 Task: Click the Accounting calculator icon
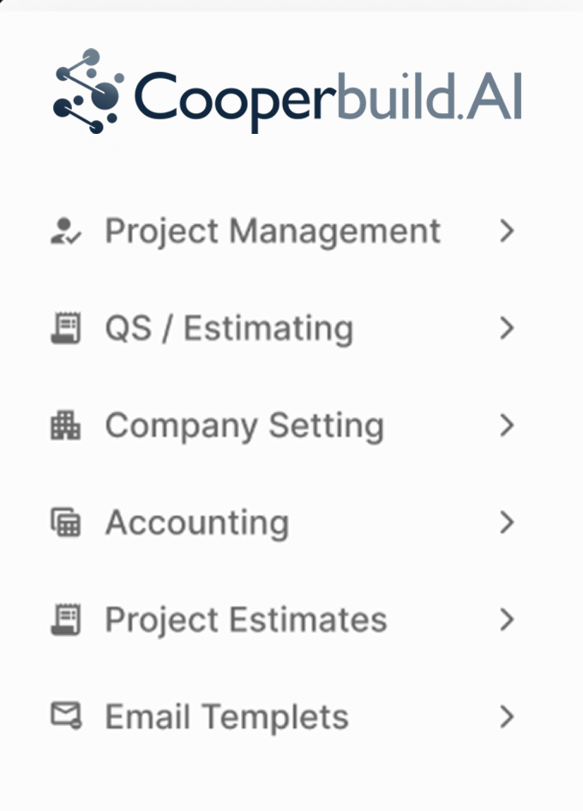[x=66, y=523]
